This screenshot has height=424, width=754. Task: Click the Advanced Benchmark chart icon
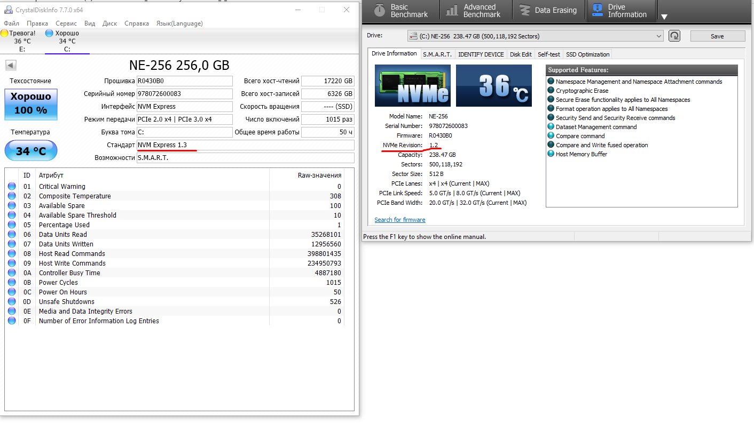[452, 10]
